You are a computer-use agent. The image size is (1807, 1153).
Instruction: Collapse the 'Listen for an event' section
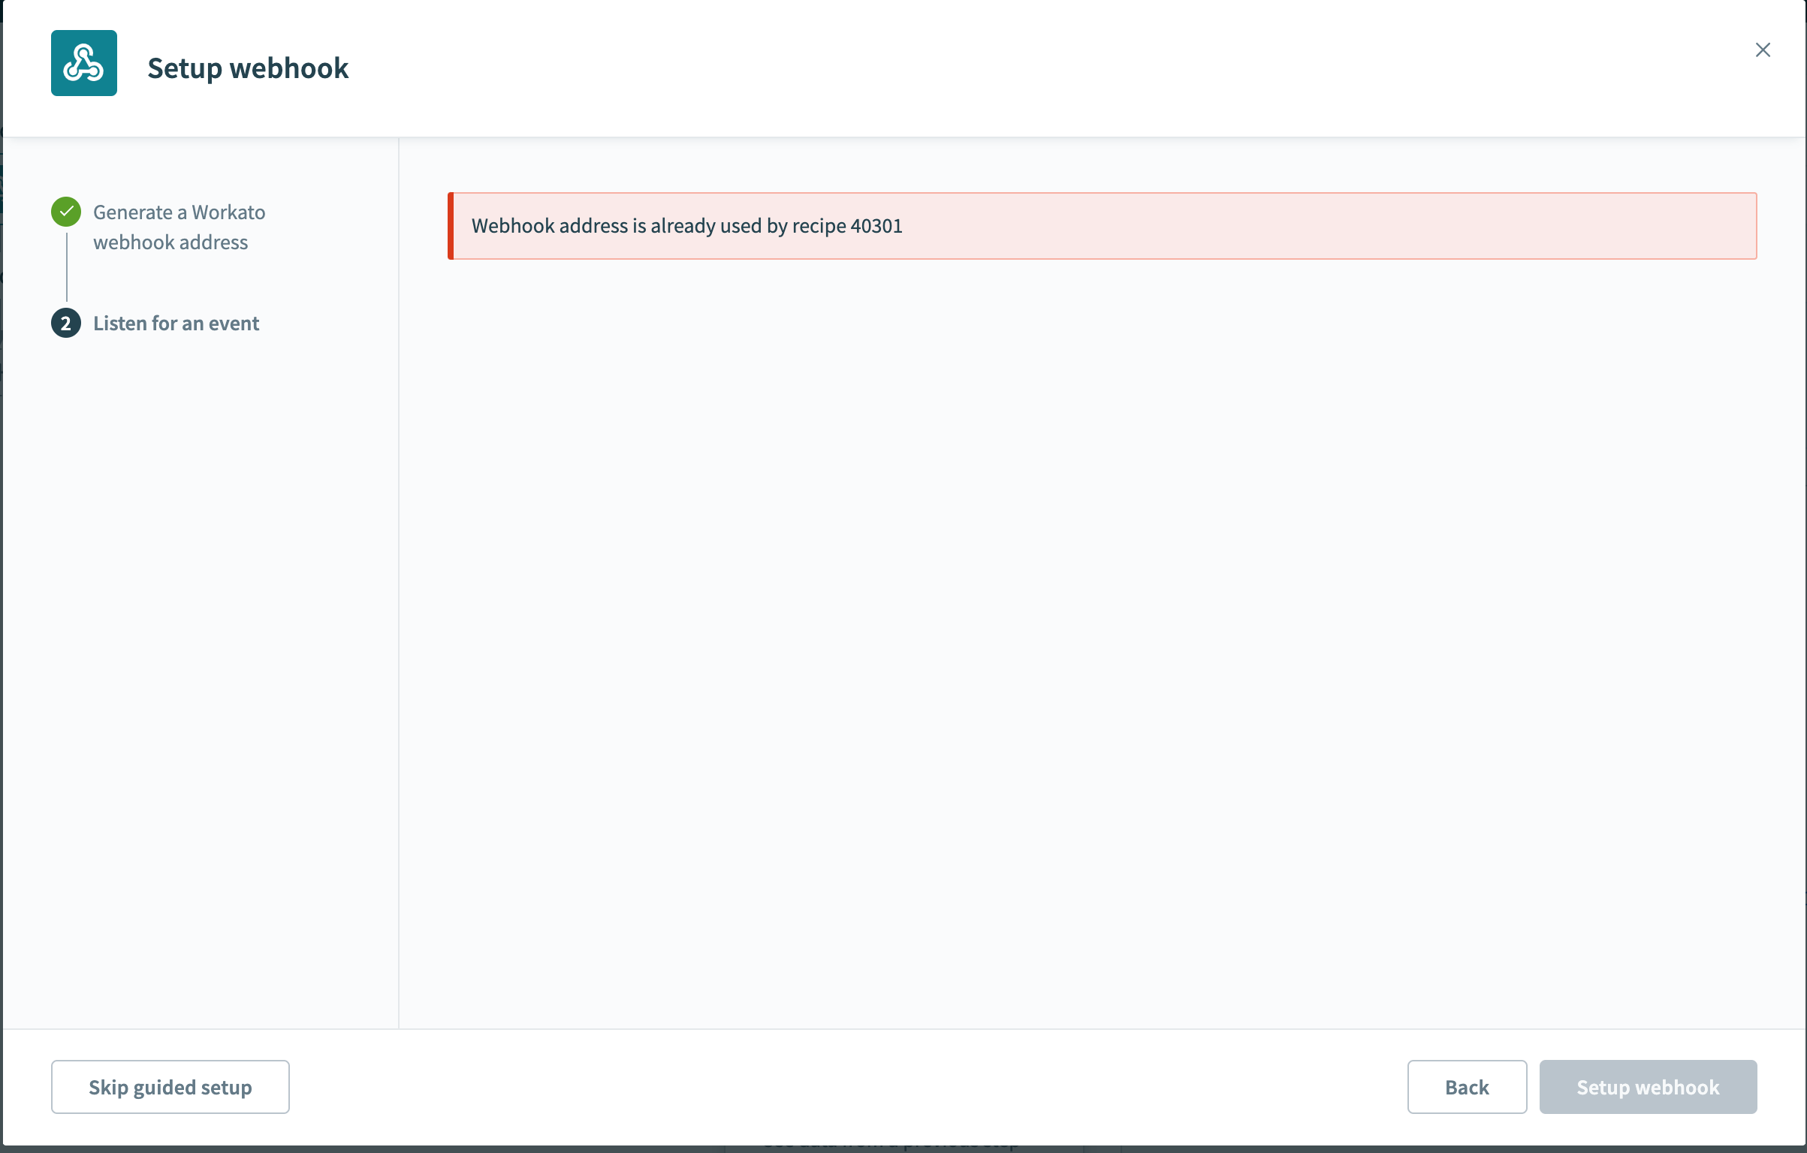(176, 324)
